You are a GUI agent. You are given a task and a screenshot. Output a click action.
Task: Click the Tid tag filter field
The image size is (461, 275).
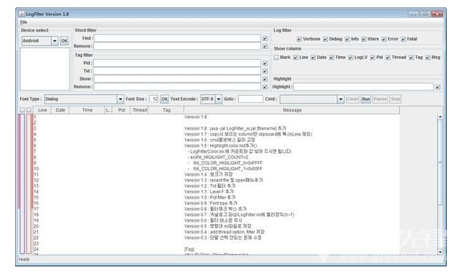point(178,71)
